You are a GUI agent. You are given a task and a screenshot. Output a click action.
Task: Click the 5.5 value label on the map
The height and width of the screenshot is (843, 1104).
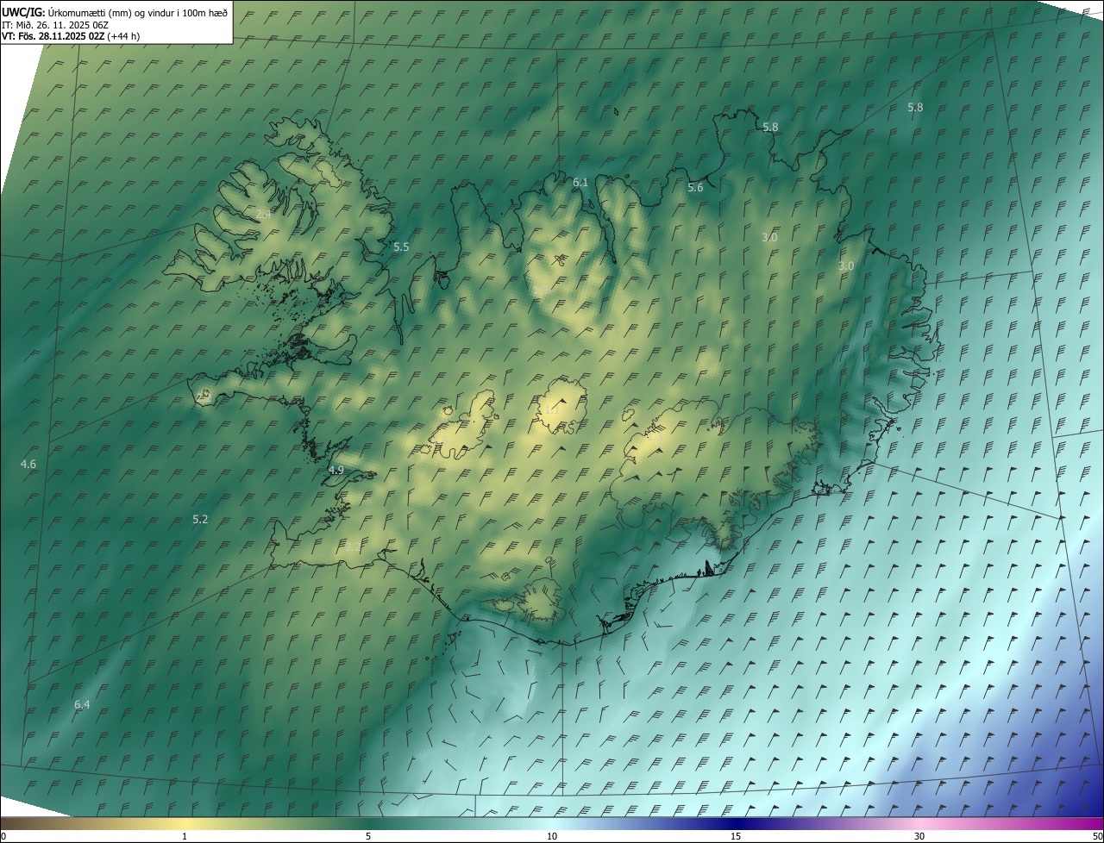pos(401,247)
